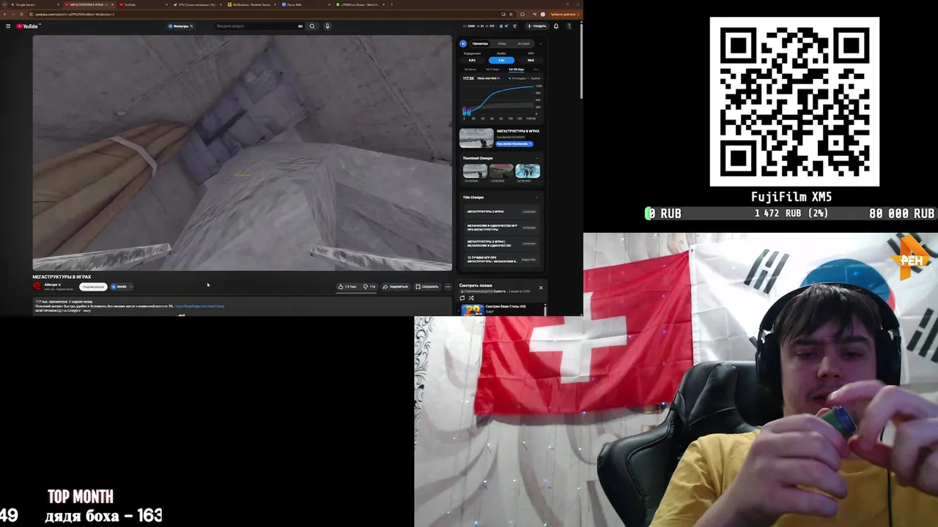Open current video thumbnail in analytics panel

(476, 138)
